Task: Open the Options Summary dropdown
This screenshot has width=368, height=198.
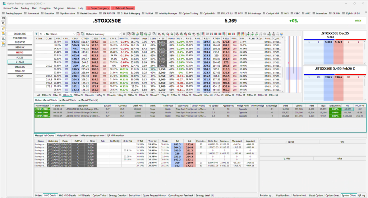Action: (103, 34)
